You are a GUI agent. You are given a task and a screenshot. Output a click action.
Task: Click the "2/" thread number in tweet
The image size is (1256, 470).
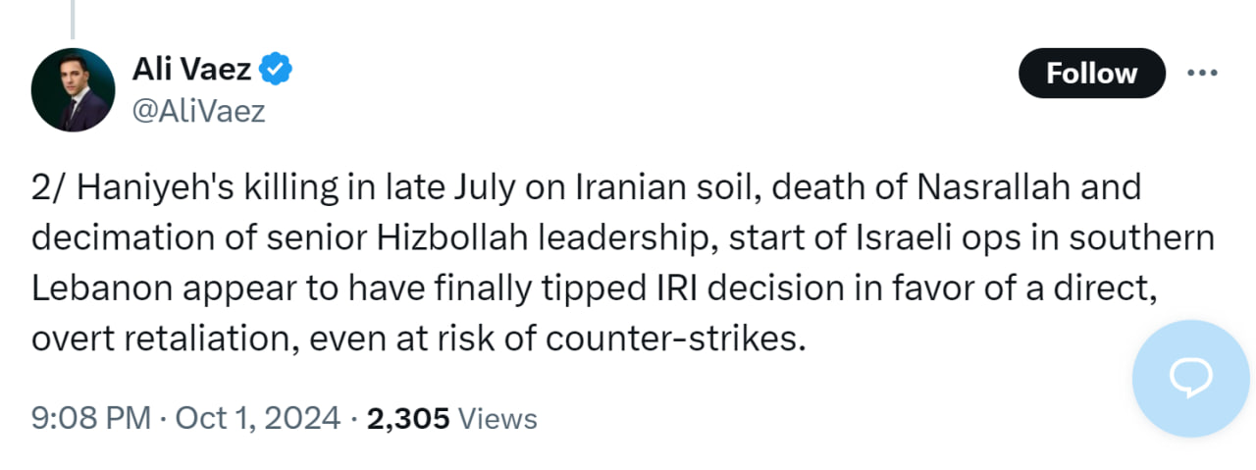click(45, 187)
